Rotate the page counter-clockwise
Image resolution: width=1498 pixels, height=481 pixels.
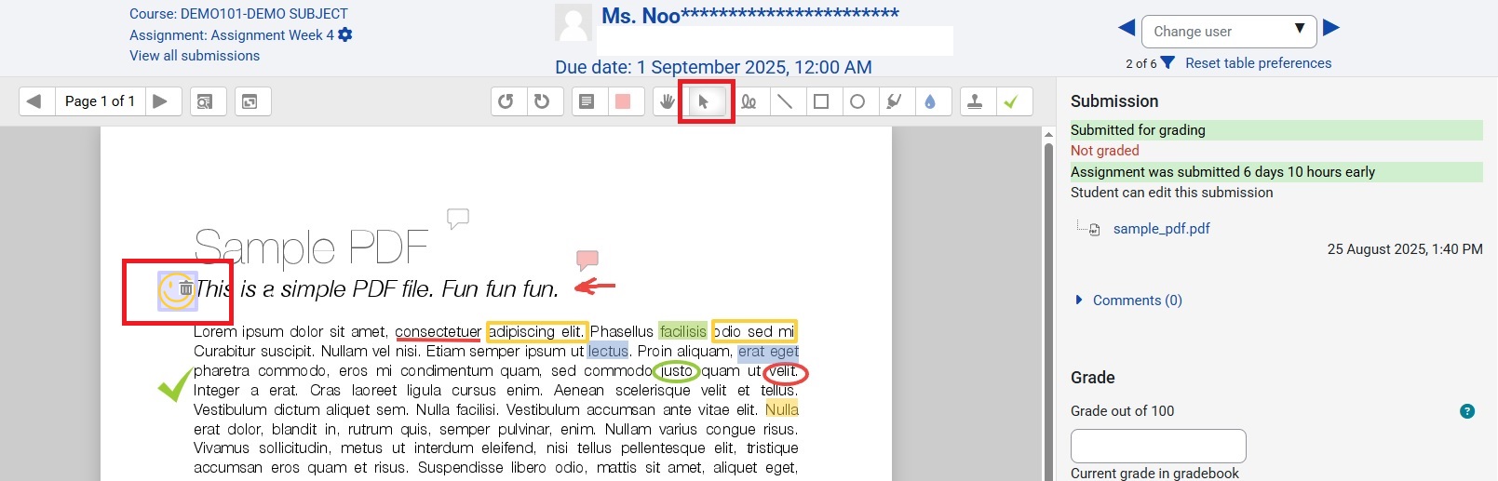point(506,101)
